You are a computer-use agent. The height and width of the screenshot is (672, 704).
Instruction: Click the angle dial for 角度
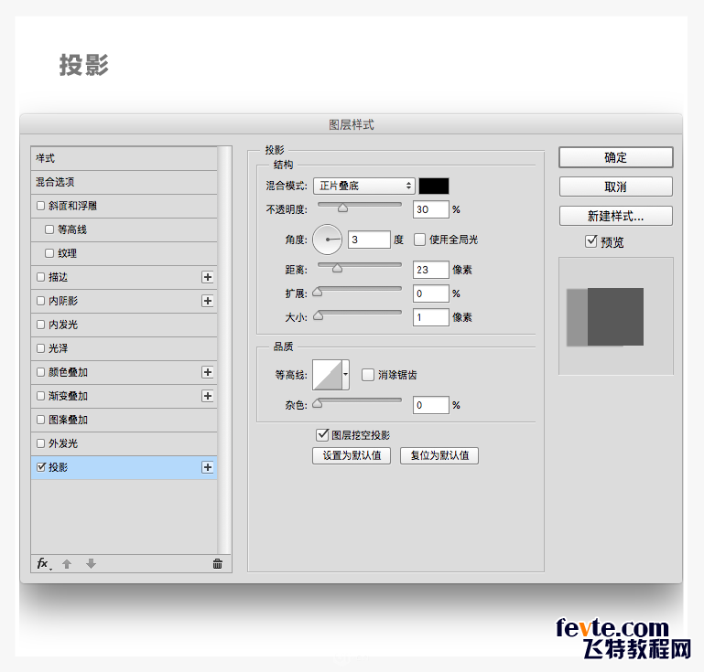pos(328,240)
